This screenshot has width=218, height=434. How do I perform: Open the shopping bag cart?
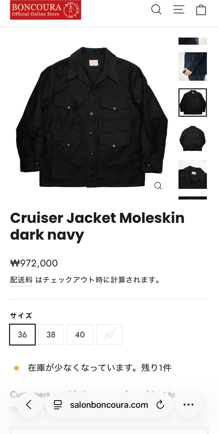coord(201,10)
